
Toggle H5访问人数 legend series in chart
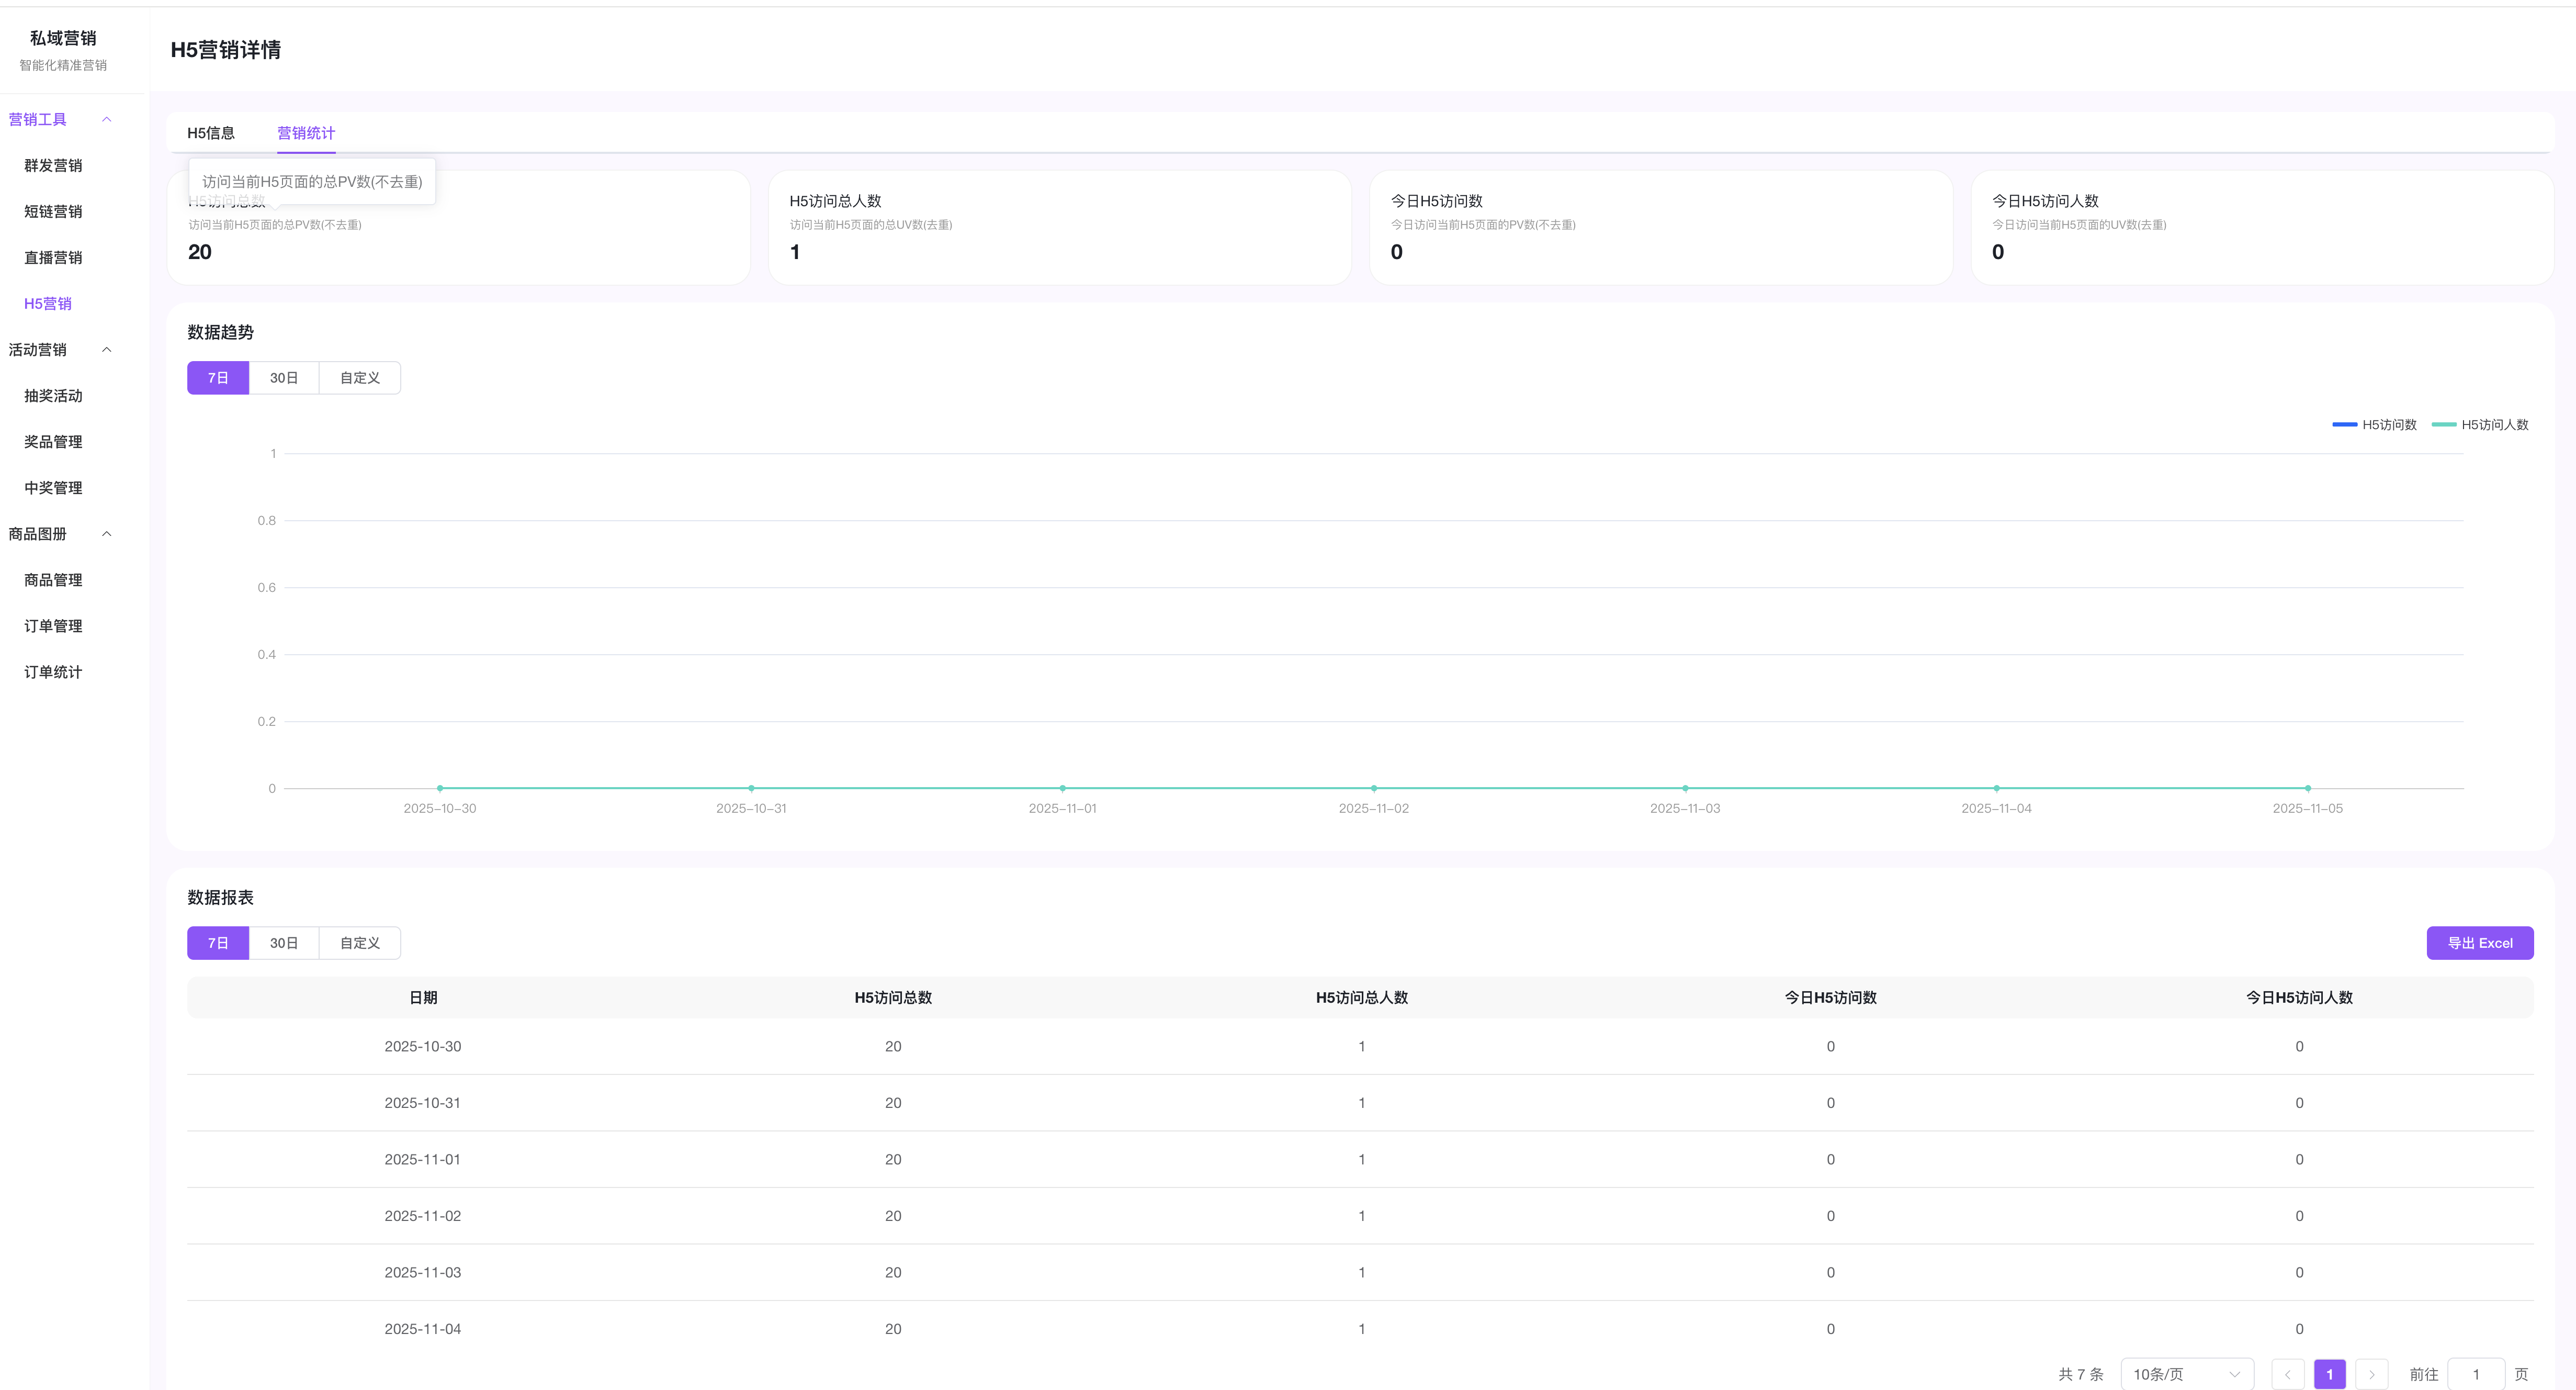tap(2480, 424)
